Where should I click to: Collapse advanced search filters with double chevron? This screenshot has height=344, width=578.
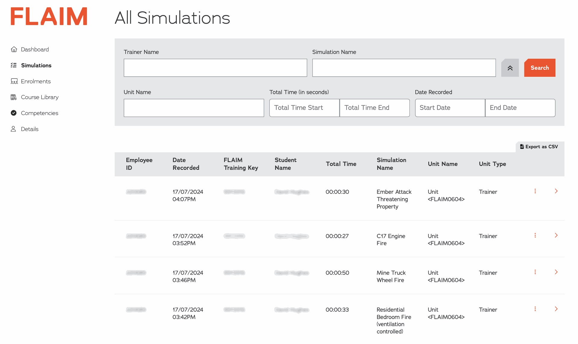click(x=510, y=68)
